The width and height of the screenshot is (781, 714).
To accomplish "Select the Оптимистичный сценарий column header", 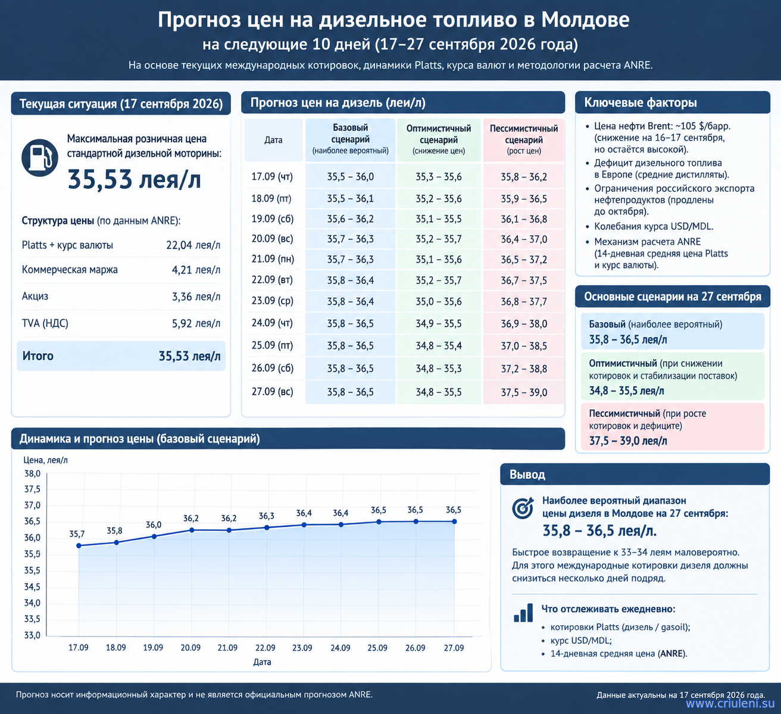I will click(x=439, y=139).
